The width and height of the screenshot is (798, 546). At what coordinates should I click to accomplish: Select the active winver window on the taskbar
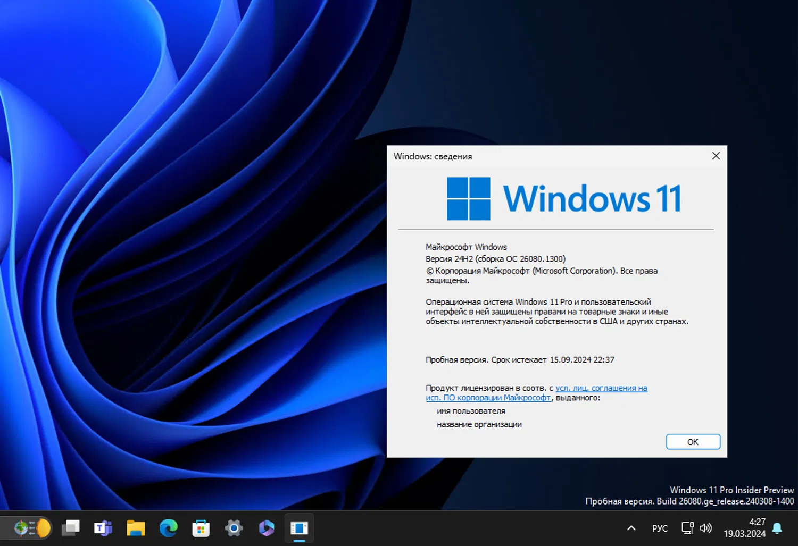pos(299,528)
